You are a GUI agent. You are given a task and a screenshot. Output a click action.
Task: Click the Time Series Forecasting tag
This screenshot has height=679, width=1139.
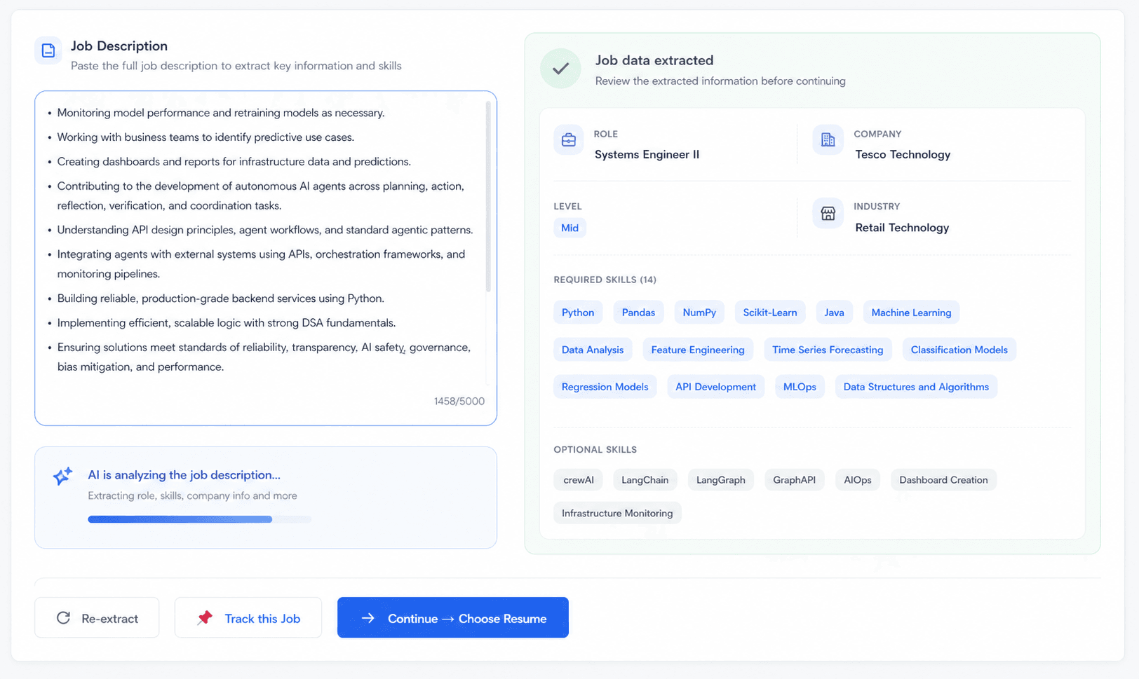point(828,350)
